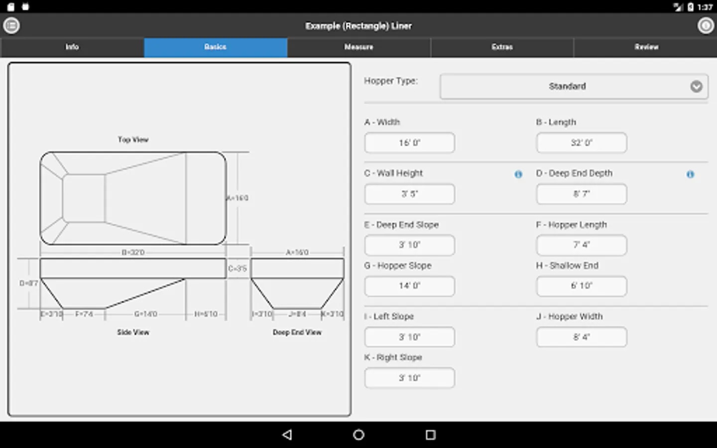
Task: Switch to the Info tab
Action: [x=72, y=47]
